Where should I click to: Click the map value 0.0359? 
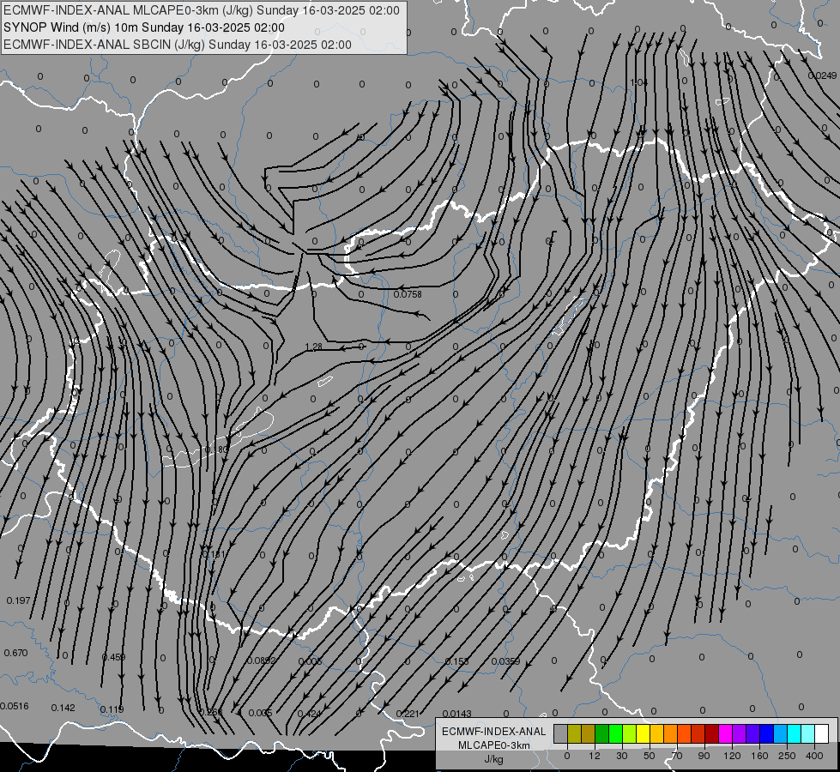[x=505, y=661]
